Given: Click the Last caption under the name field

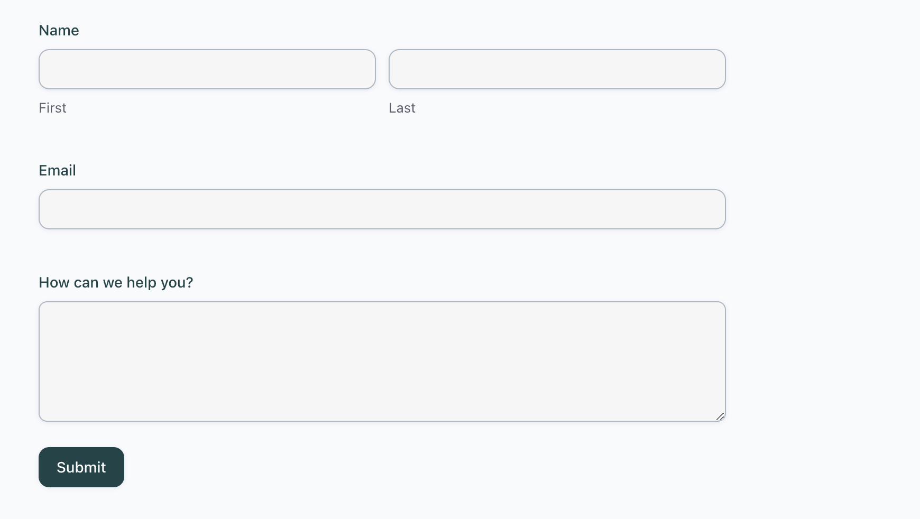Looking at the screenshot, I should coord(402,108).
